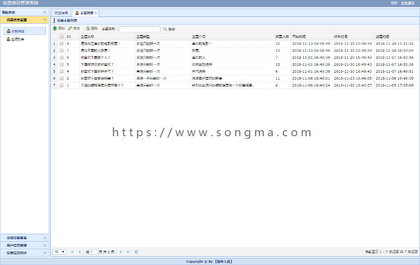Check the row 下面的编程语言你喜欢哪个？
The image size is (420, 265).
point(61,85)
